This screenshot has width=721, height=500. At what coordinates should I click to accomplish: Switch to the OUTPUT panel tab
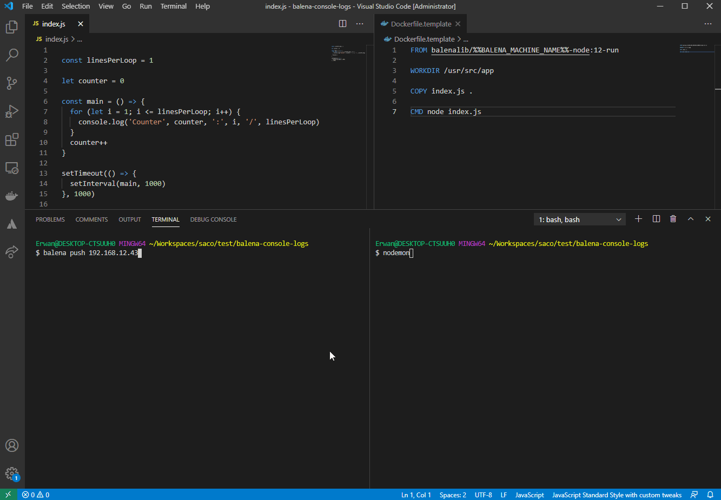130,219
